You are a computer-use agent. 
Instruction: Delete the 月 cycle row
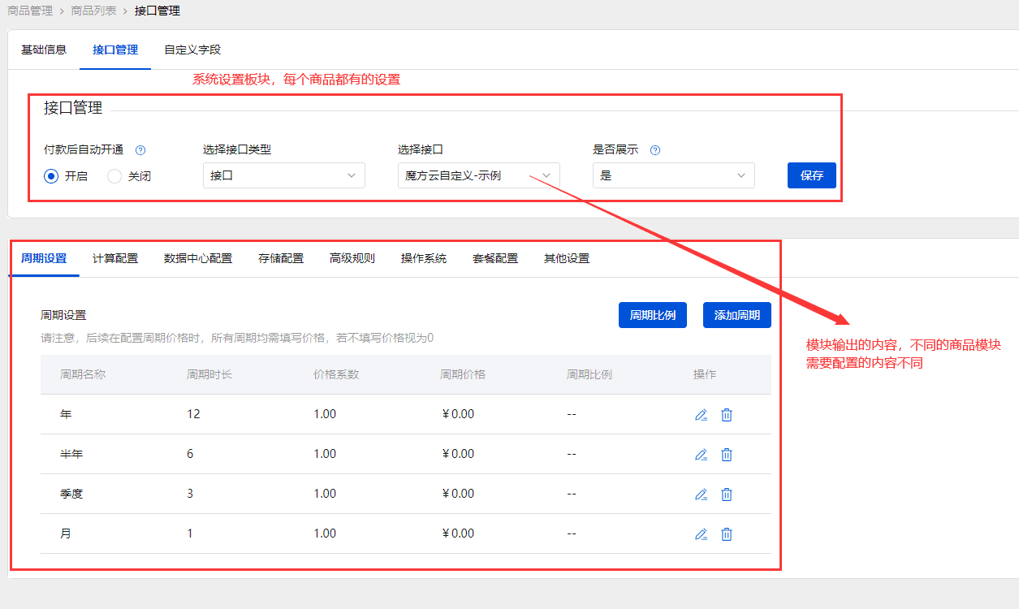click(727, 534)
